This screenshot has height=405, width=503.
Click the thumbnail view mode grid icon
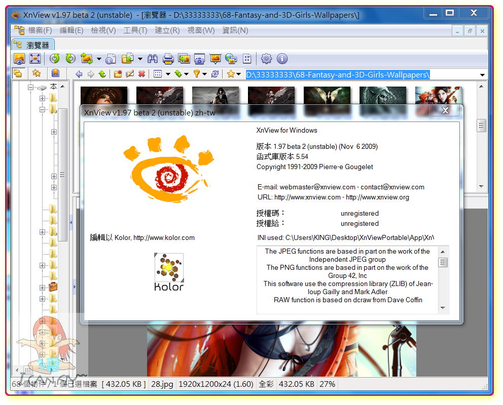tap(158, 74)
